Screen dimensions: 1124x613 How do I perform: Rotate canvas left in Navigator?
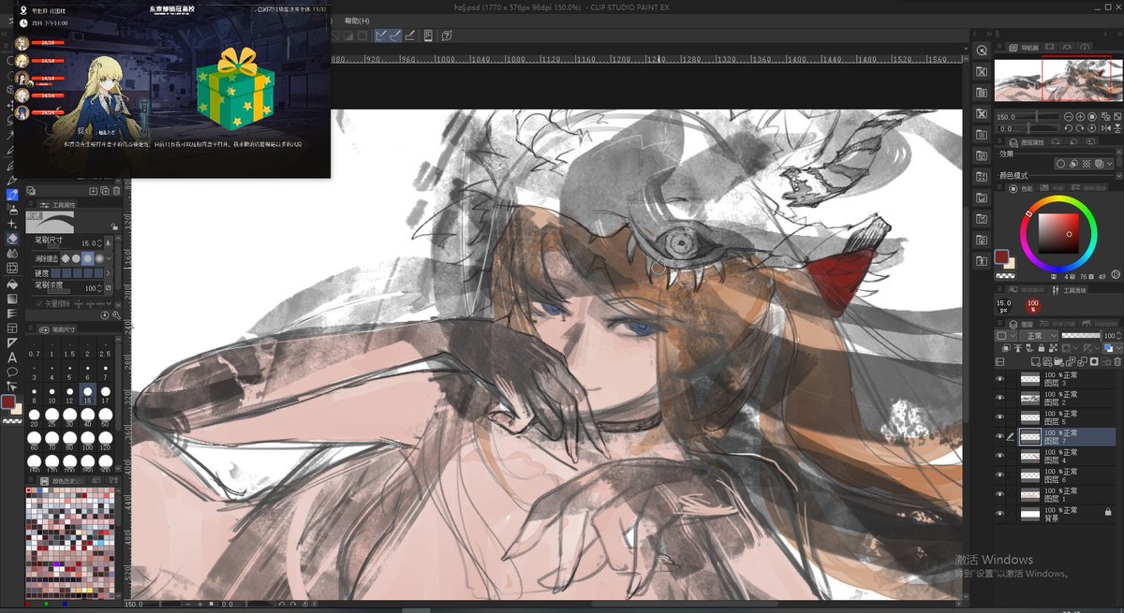click(1069, 128)
